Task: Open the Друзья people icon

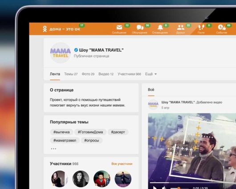Action: [x=181, y=28]
